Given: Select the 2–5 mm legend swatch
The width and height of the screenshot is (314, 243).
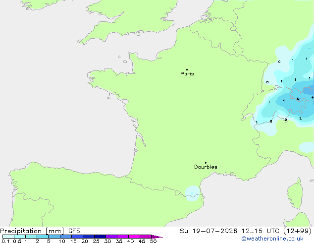Looking at the screenshot, I should [x=43, y=237].
